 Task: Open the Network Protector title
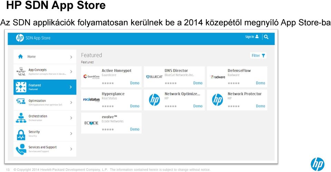click(244, 94)
